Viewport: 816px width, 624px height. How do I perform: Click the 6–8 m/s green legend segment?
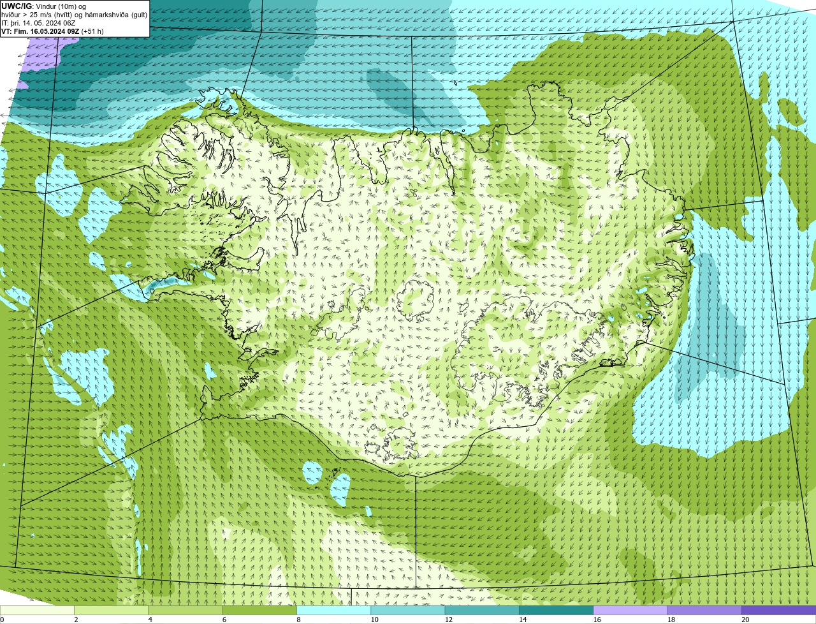260,610
